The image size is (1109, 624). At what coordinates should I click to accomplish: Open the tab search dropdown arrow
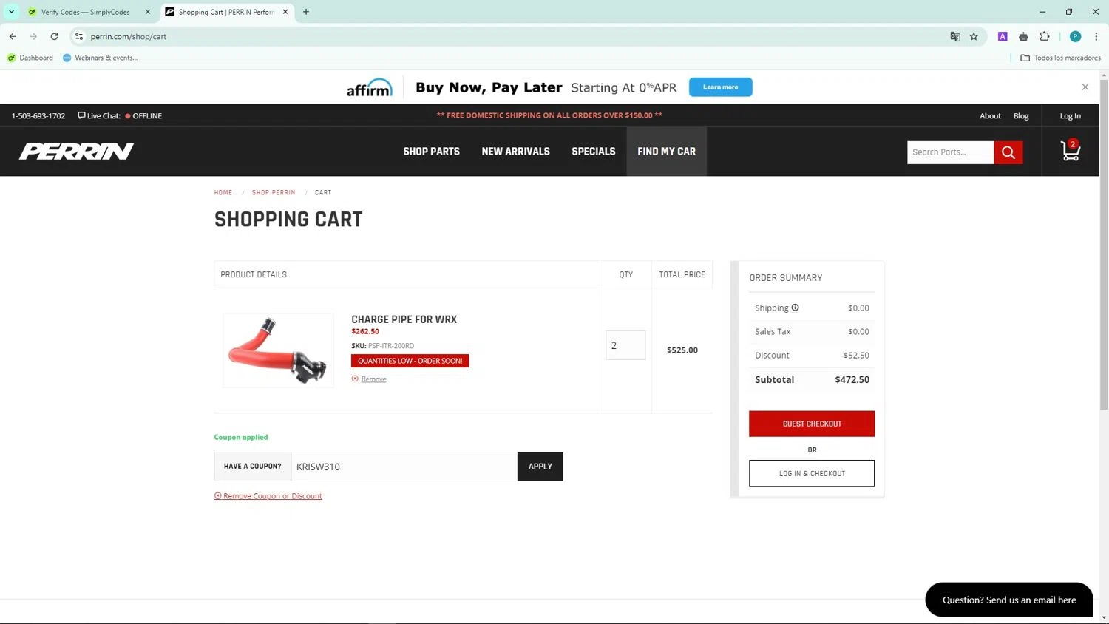(x=11, y=12)
